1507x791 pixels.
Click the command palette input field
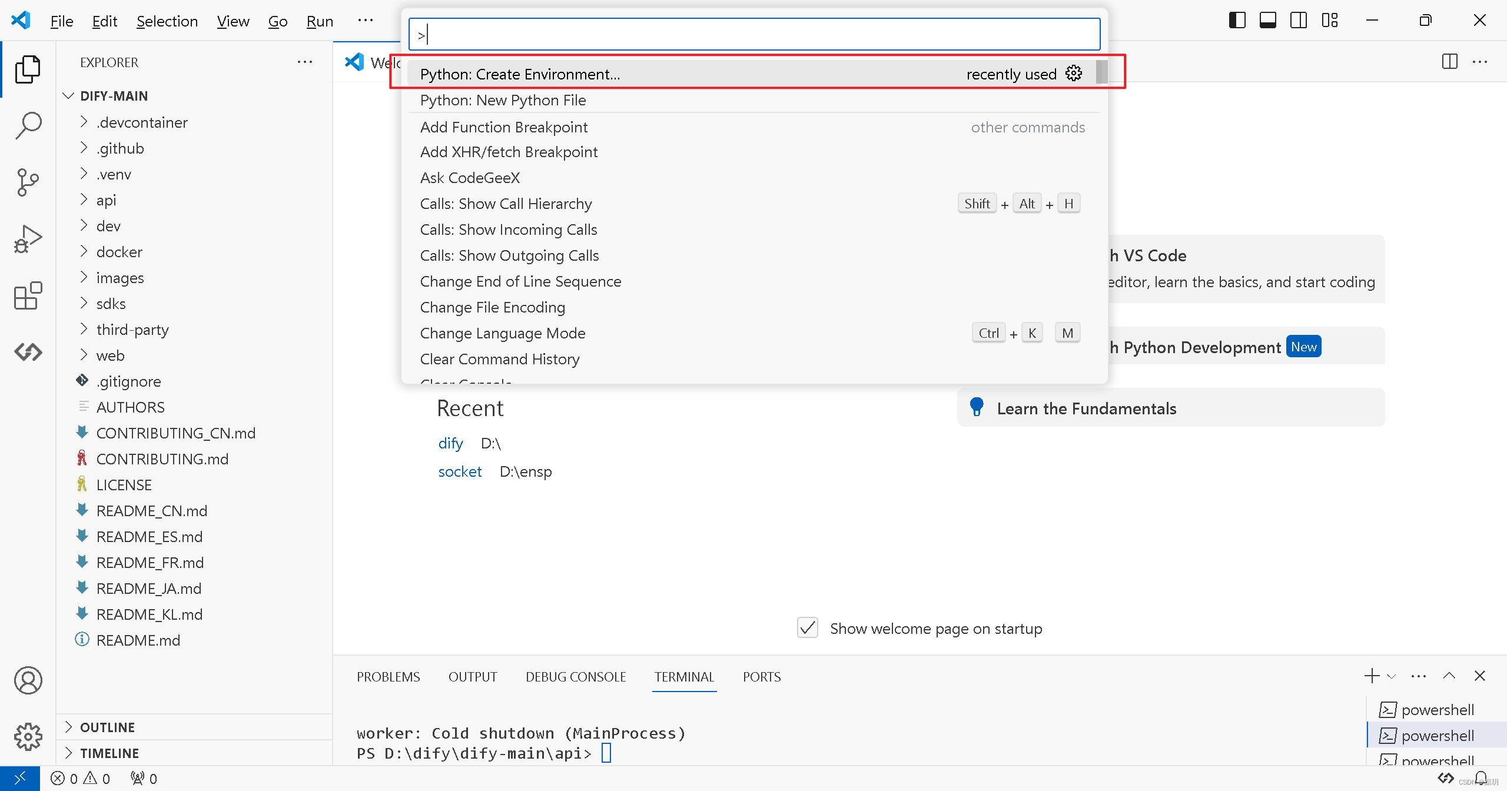click(753, 34)
